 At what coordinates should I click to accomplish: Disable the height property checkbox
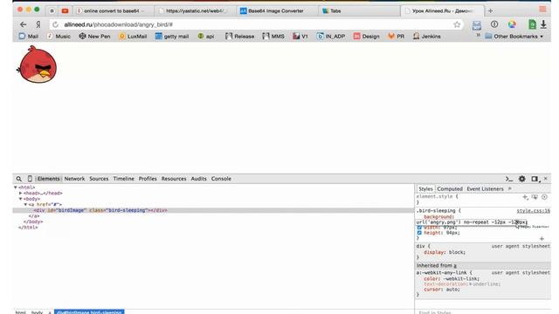pos(419,233)
